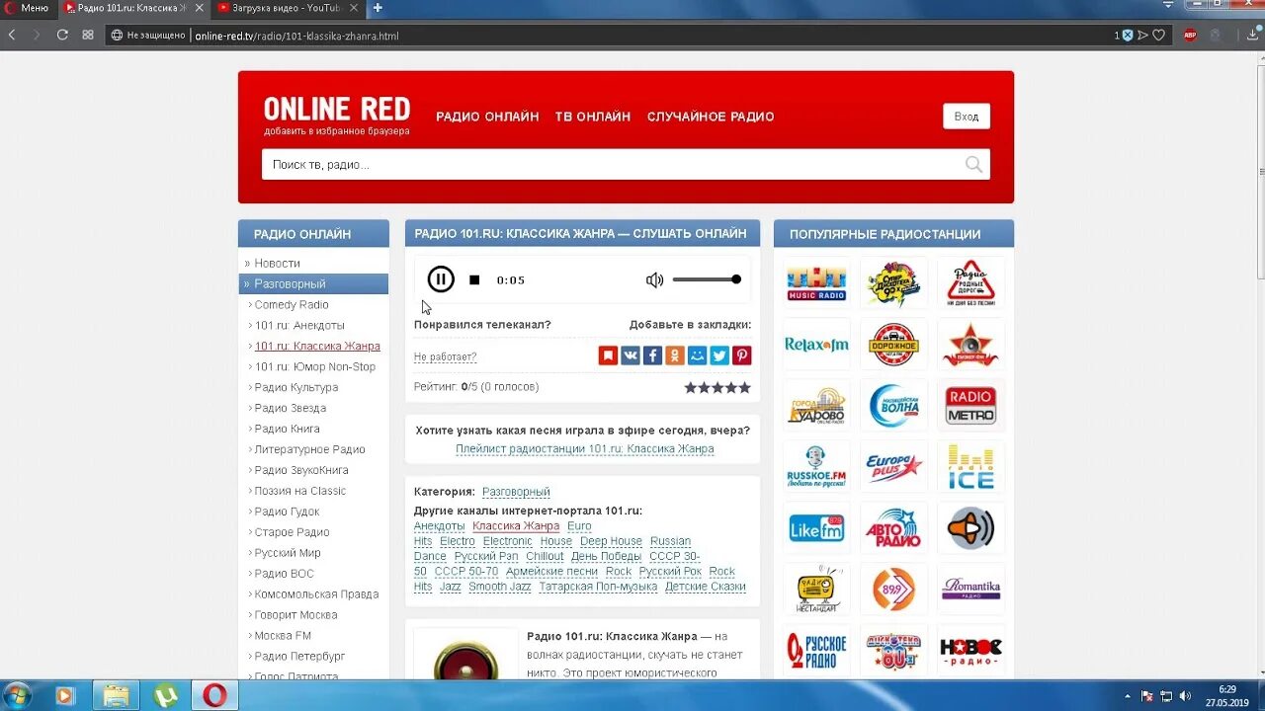Open the Windows Start menu
This screenshot has height=711, width=1265.
(x=18, y=695)
